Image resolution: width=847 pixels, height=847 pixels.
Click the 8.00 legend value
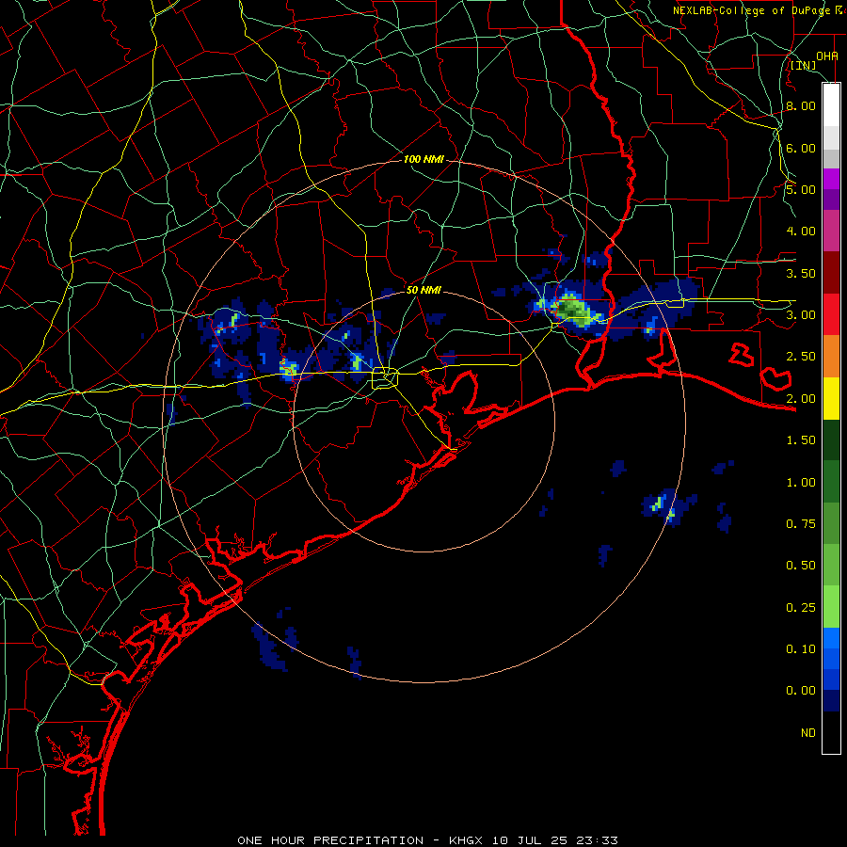coord(801,105)
